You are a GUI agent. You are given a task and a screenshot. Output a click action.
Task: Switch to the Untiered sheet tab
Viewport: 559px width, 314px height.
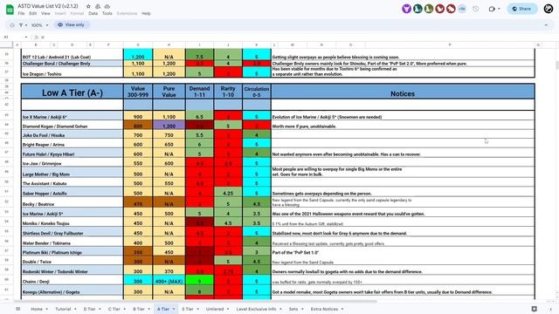215,309
